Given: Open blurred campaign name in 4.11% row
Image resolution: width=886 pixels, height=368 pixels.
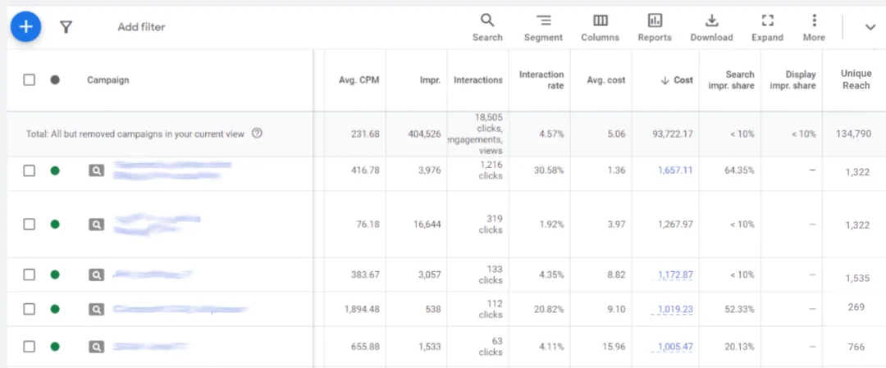Looking at the screenshot, I should click(x=150, y=347).
